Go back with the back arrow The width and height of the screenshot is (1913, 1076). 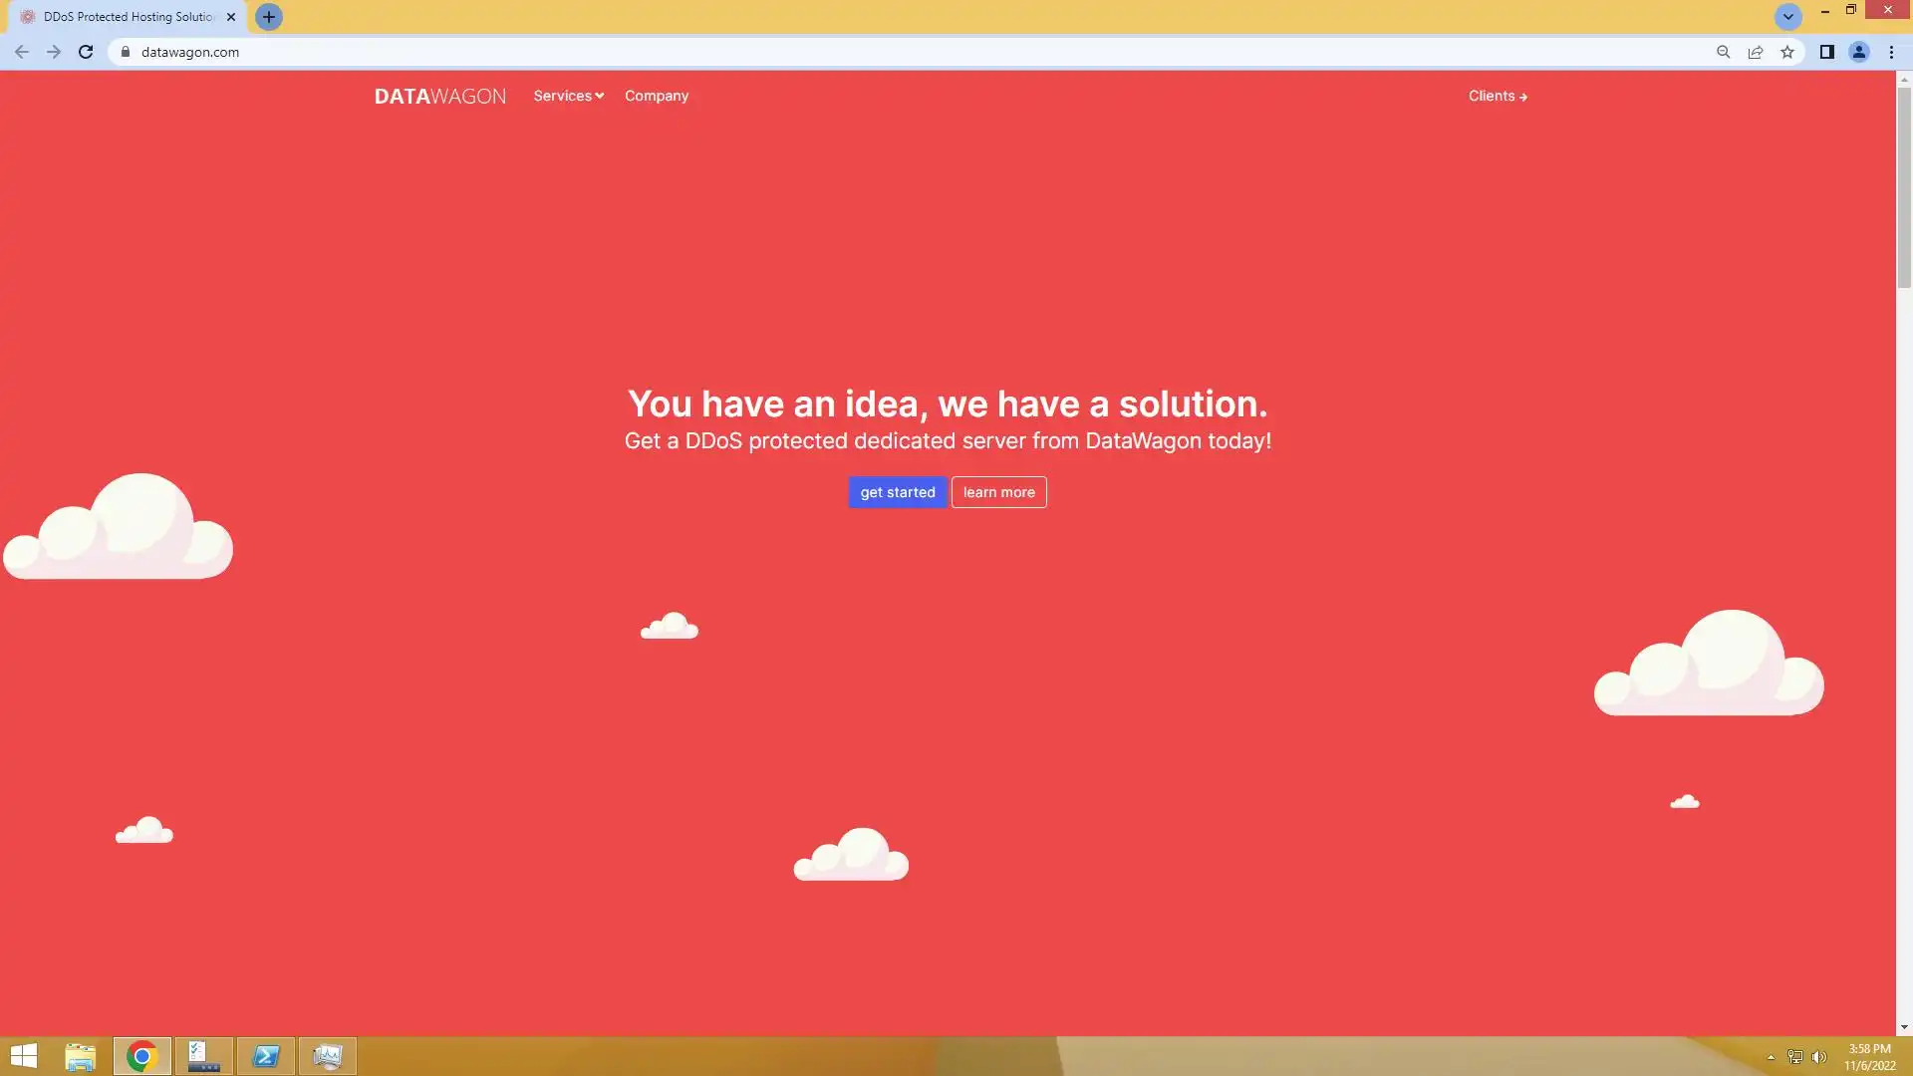click(22, 52)
